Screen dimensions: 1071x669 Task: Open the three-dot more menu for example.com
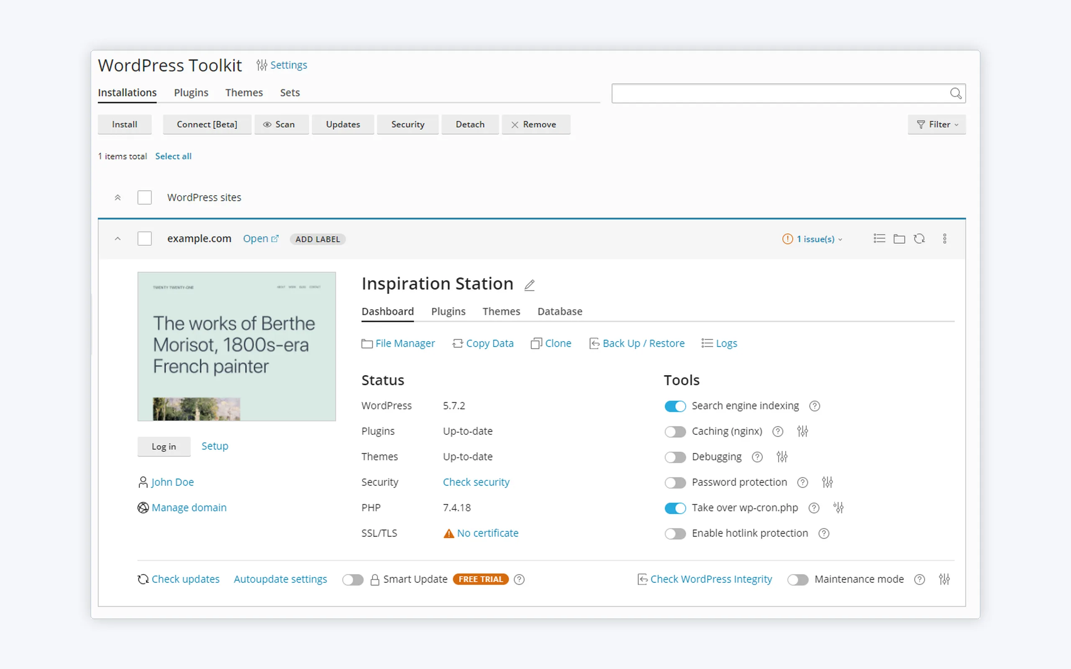tap(944, 239)
